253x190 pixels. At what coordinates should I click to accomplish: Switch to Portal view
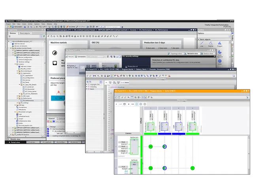(14, 142)
